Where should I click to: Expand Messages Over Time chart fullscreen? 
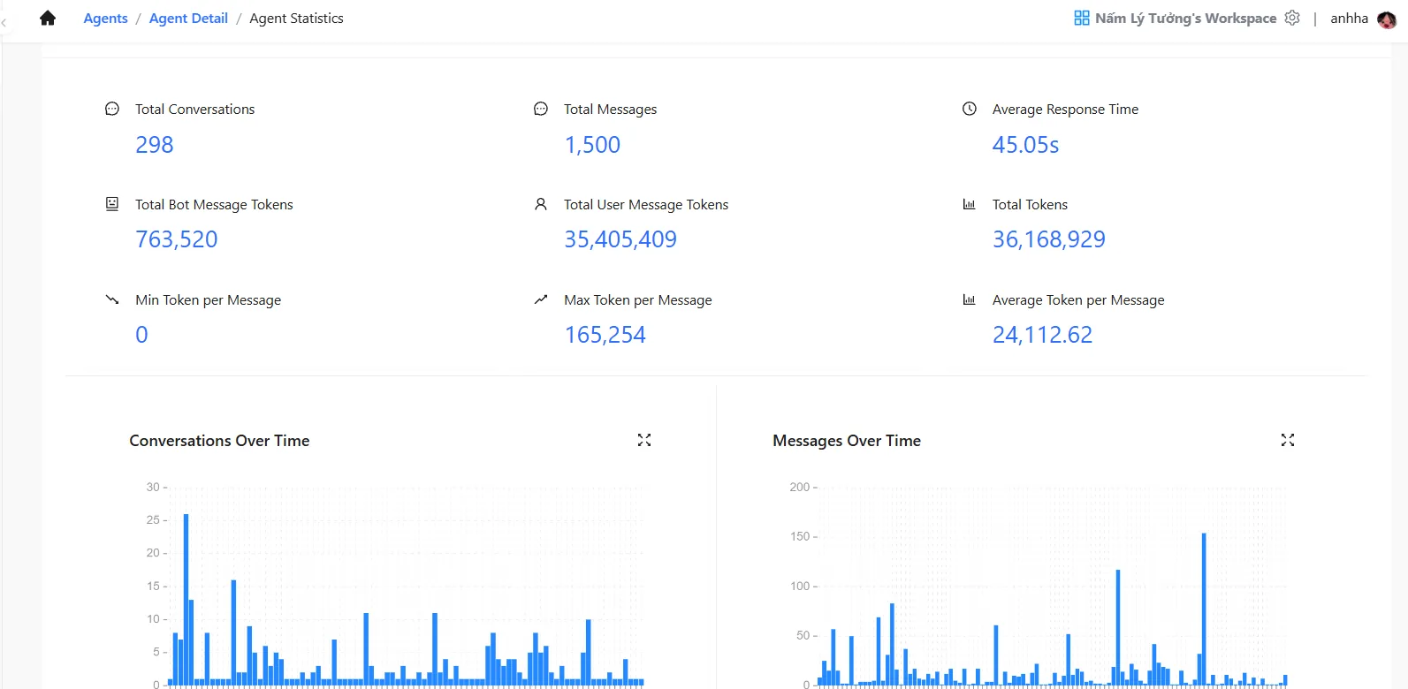tap(1288, 440)
